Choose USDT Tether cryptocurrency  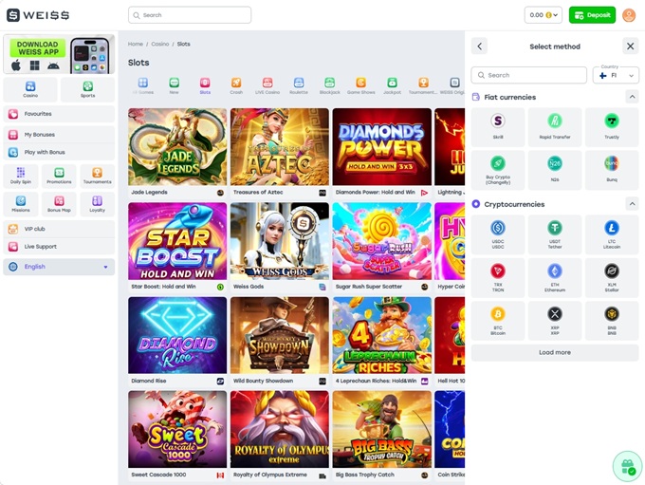[555, 234]
